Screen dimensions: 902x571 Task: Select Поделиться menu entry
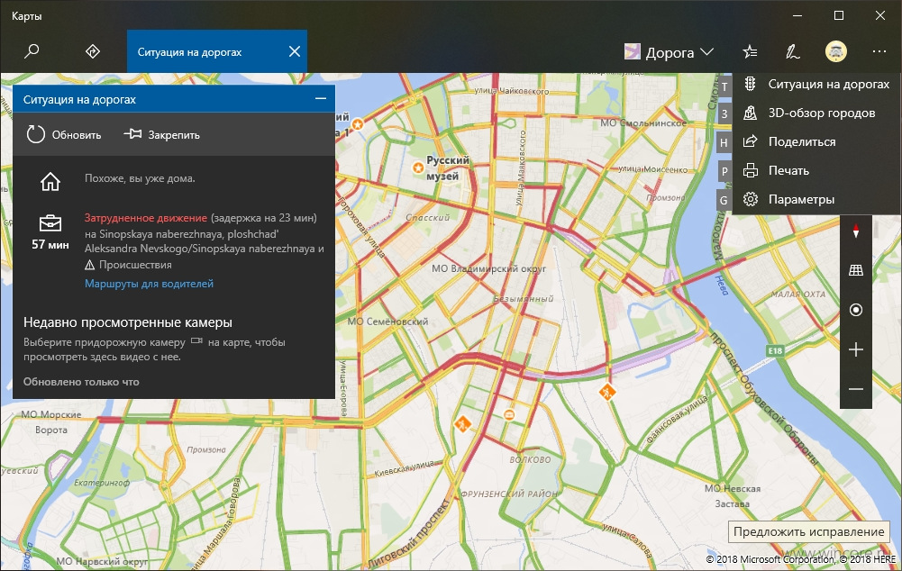point(816,142)
